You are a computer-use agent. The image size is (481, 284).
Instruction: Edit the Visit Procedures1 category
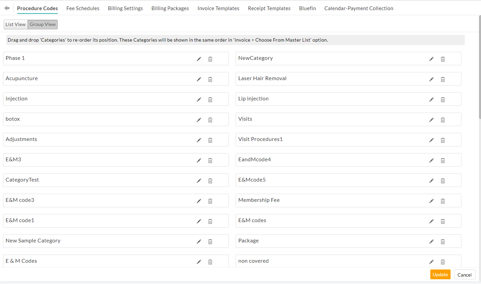[431, 140]
